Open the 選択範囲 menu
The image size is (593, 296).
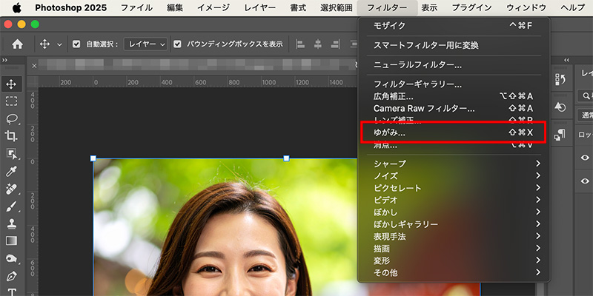click(x=337, y=7)
